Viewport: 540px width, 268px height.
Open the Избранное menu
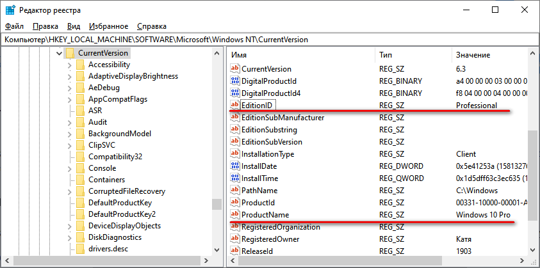click(x=108, y=26)
